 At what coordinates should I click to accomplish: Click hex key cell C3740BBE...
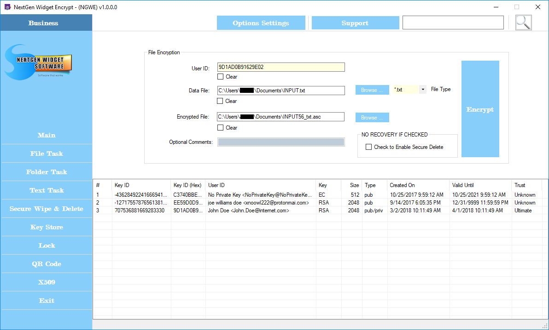(187, 195)
